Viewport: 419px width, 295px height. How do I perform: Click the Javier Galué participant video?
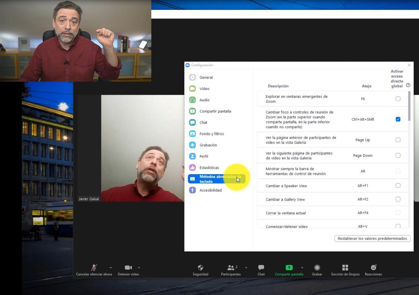pyautogui.click(x=143, y=148)
